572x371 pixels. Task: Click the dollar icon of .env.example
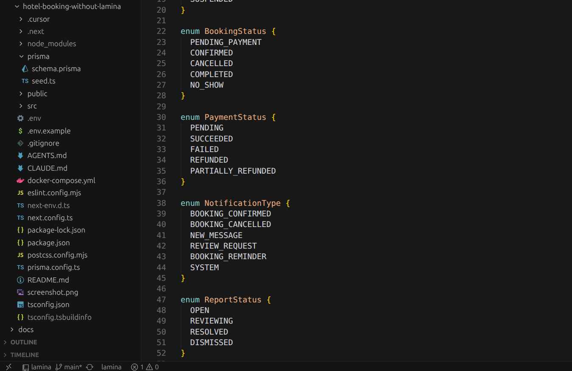click(20, 131)
